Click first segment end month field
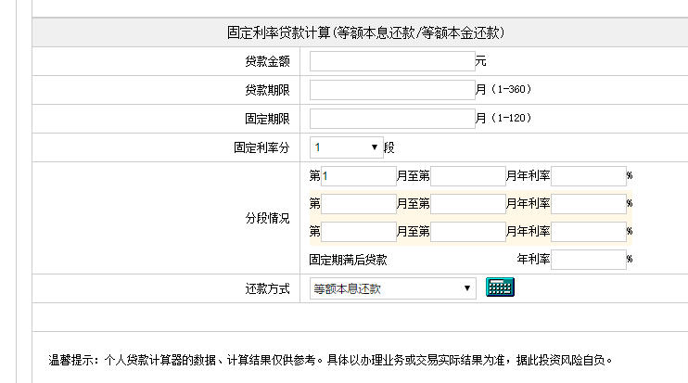688x383 pixels. (467, 176)
